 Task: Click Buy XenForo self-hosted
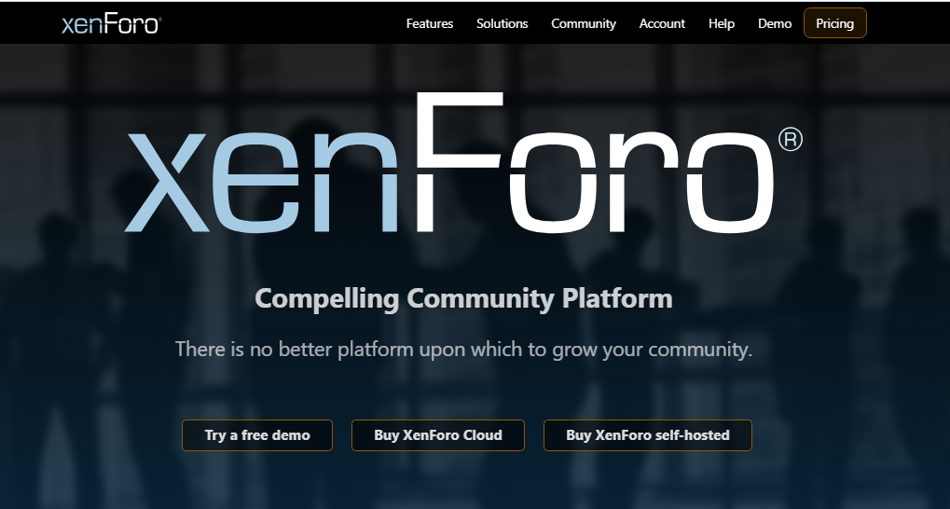(x=648, y=435)
